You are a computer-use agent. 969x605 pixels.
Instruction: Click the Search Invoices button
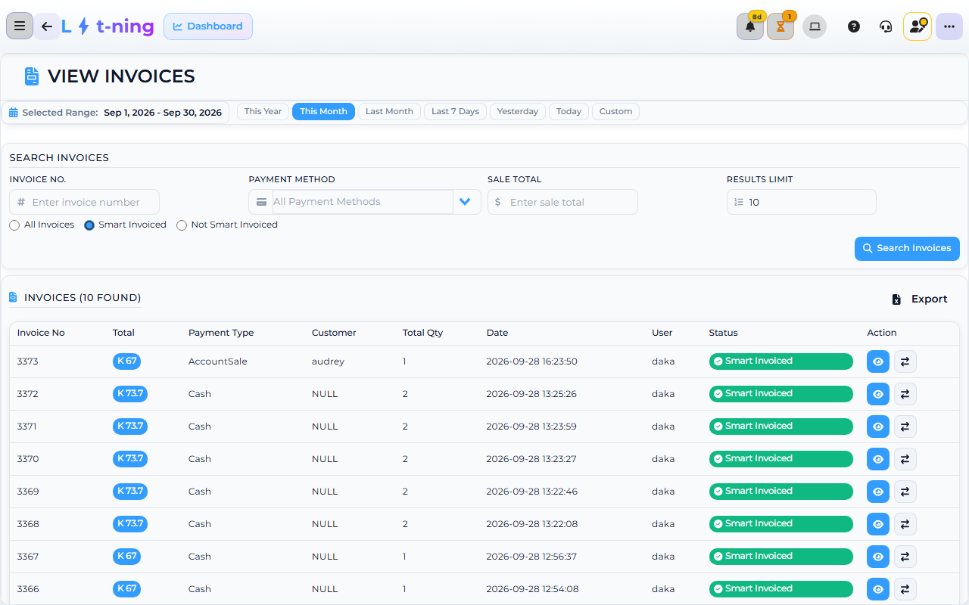907,248
